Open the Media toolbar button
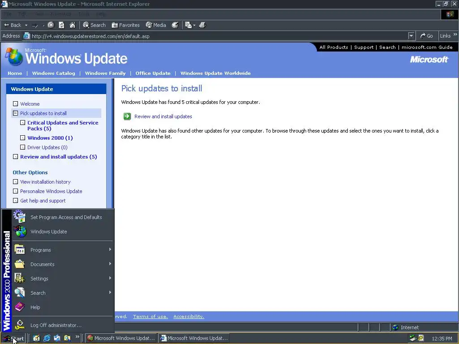Viewport: 459px width, 344px height. (x=156, y=25)
